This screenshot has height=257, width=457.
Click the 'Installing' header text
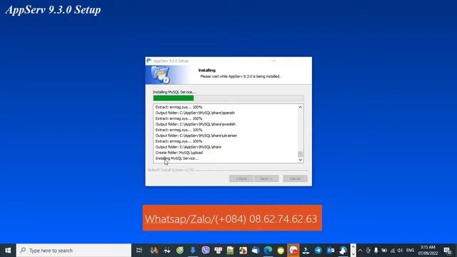coord(207,70)
